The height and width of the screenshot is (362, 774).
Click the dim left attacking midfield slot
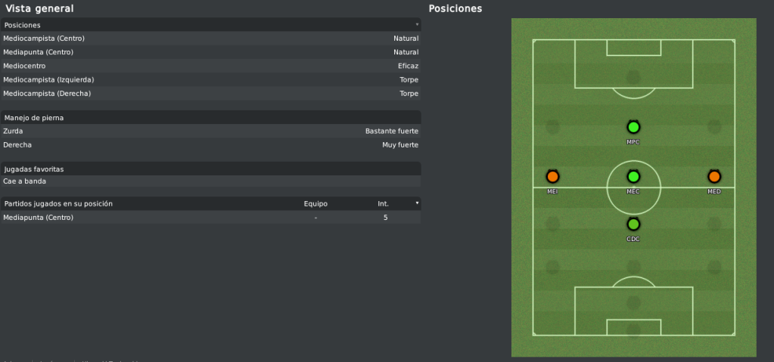click(x=552, y=127)
